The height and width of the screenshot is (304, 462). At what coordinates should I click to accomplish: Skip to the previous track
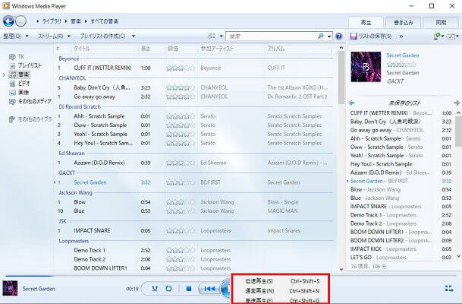[x=209, y=289]
